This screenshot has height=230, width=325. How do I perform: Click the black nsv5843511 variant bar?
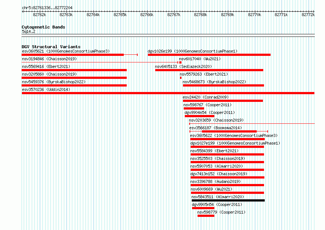click(228, 200)
